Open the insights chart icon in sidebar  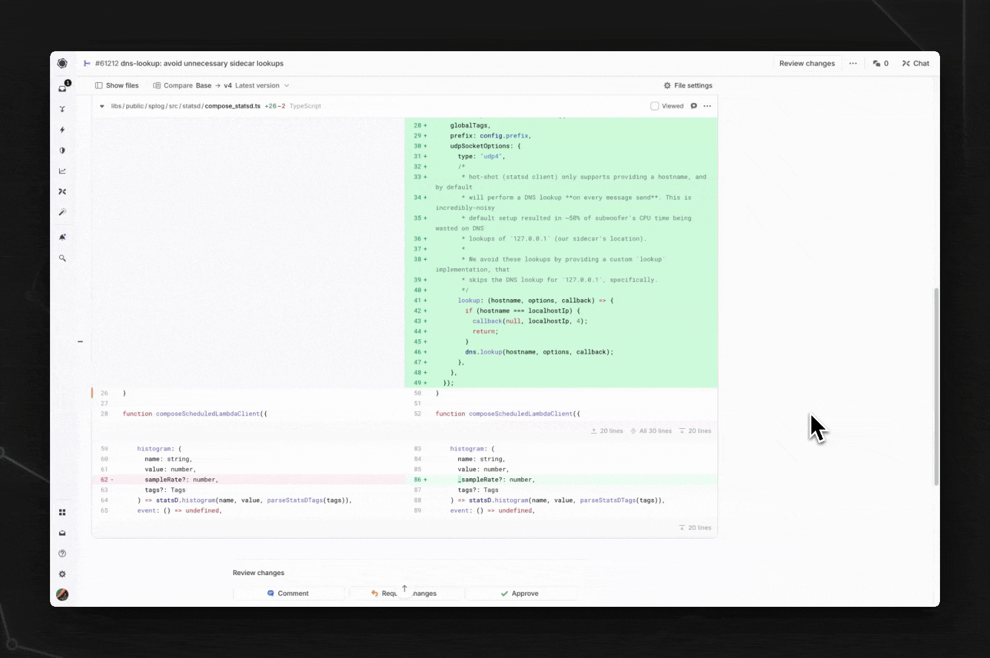(x=62, y=171)
